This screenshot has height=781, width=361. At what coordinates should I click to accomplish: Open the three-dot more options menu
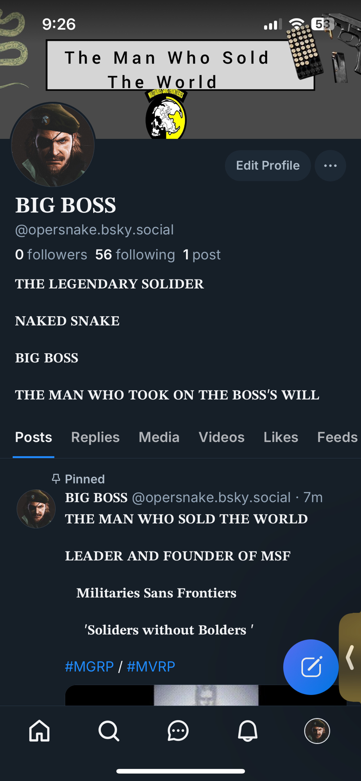330,166
